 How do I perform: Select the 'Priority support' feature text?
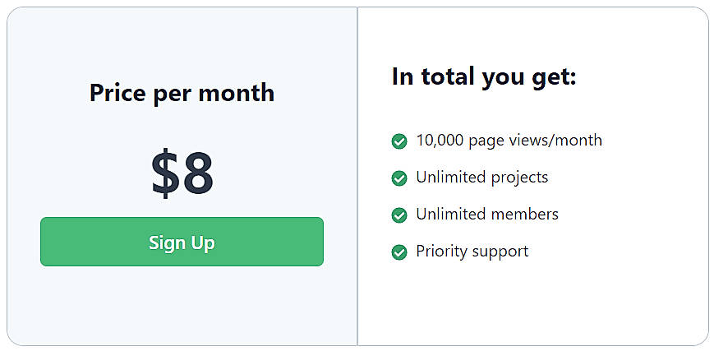(x=472, y=252)
